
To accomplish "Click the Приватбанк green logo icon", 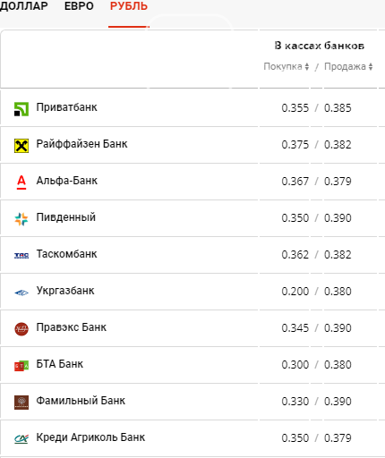I will [21, 109].
